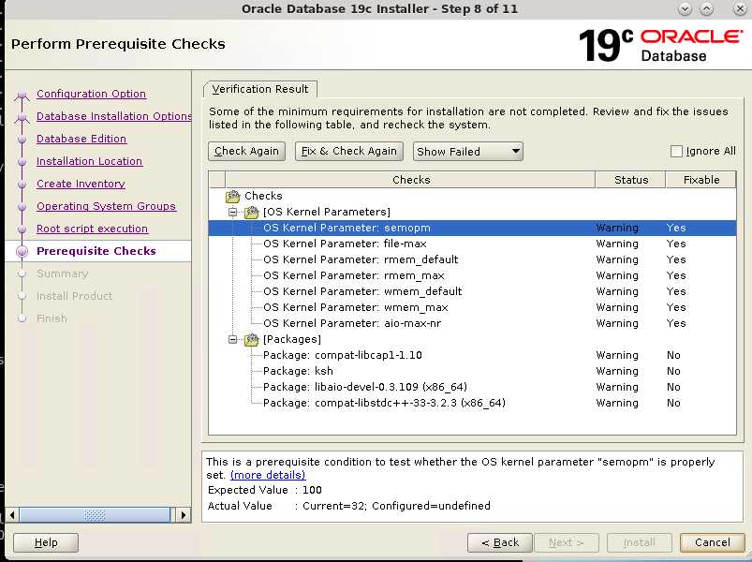The height and width of the screenshot is (562, 752).
Task: Select the rmem_default kernel parameter row
Action: click(x=472, y=259)
